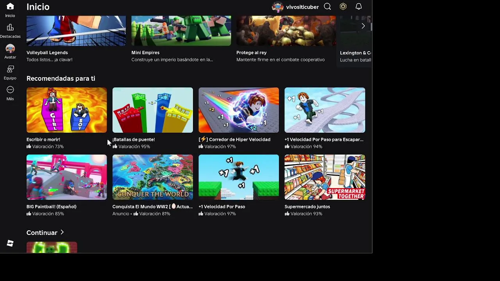Open the Avatar sidebar icon
Image resolution: width=500 pixels, height=281 pixels.
(10, 48)
